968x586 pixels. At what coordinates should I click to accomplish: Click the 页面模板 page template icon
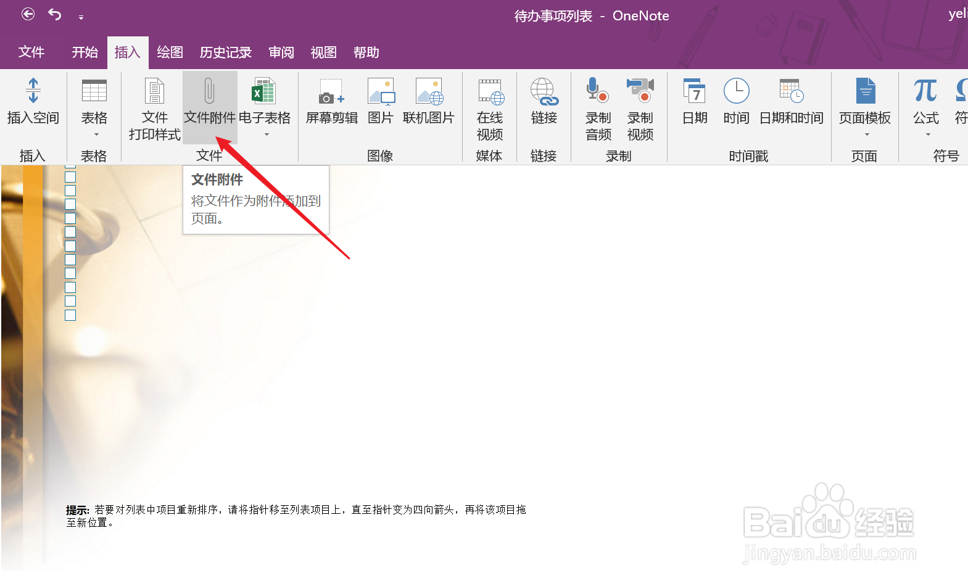click(x=866, y=92)
